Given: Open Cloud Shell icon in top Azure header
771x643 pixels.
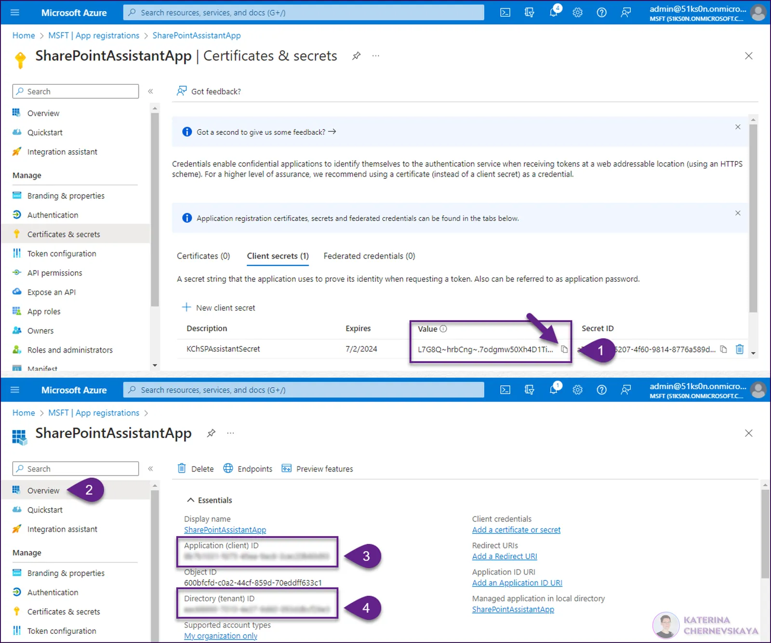Looking at the screenshot, I should [505, 13].
